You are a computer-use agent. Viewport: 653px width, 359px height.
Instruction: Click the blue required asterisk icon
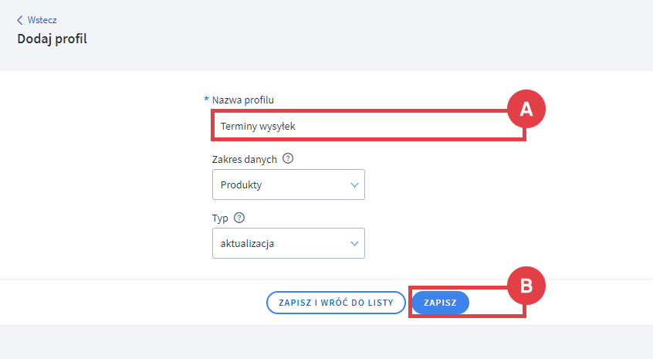206,100
